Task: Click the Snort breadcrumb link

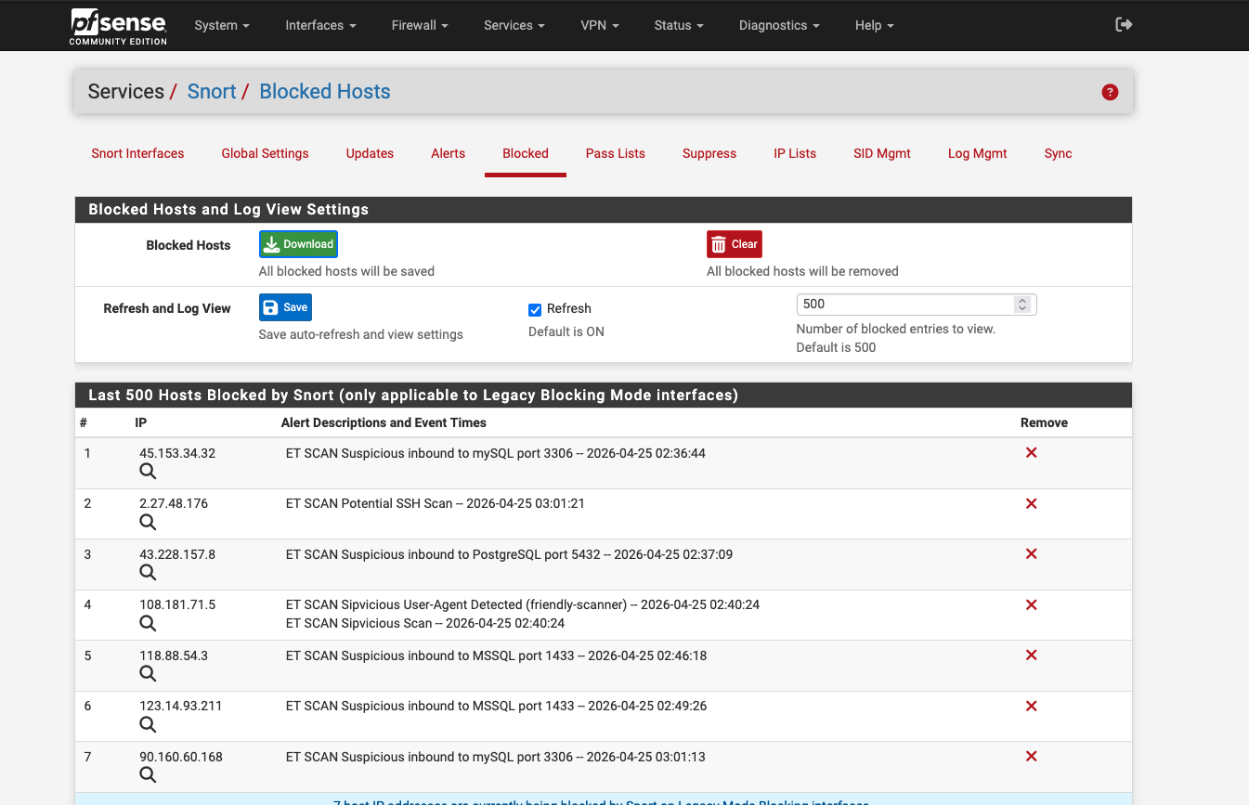Action: [212, 92]
